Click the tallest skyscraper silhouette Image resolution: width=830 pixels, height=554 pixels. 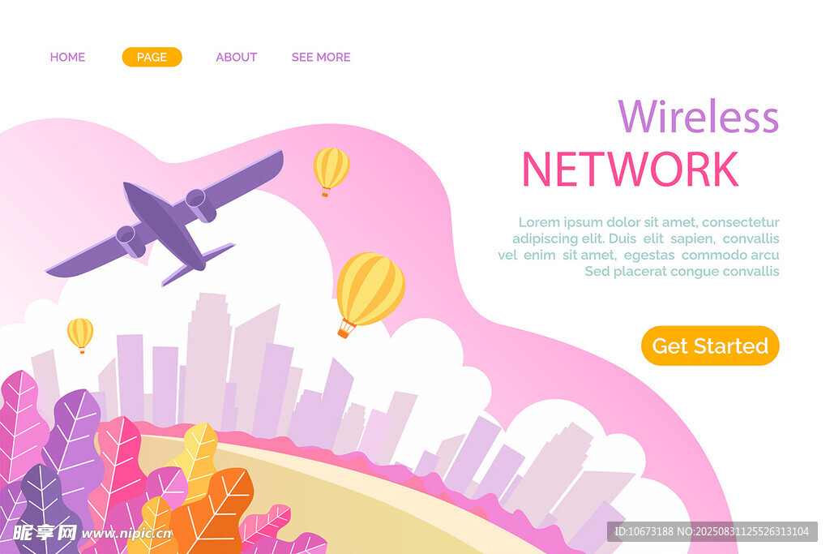[x=208, y=360]
